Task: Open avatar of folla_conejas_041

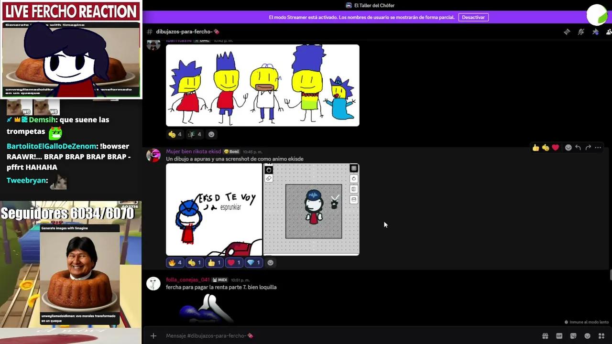Action: [153, 283]
